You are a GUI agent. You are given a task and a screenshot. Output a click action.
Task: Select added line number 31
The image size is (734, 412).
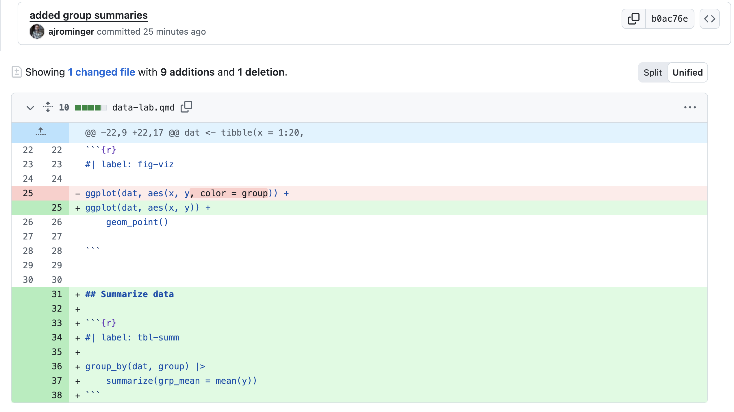pyautogui.click(x=57, y=294)
